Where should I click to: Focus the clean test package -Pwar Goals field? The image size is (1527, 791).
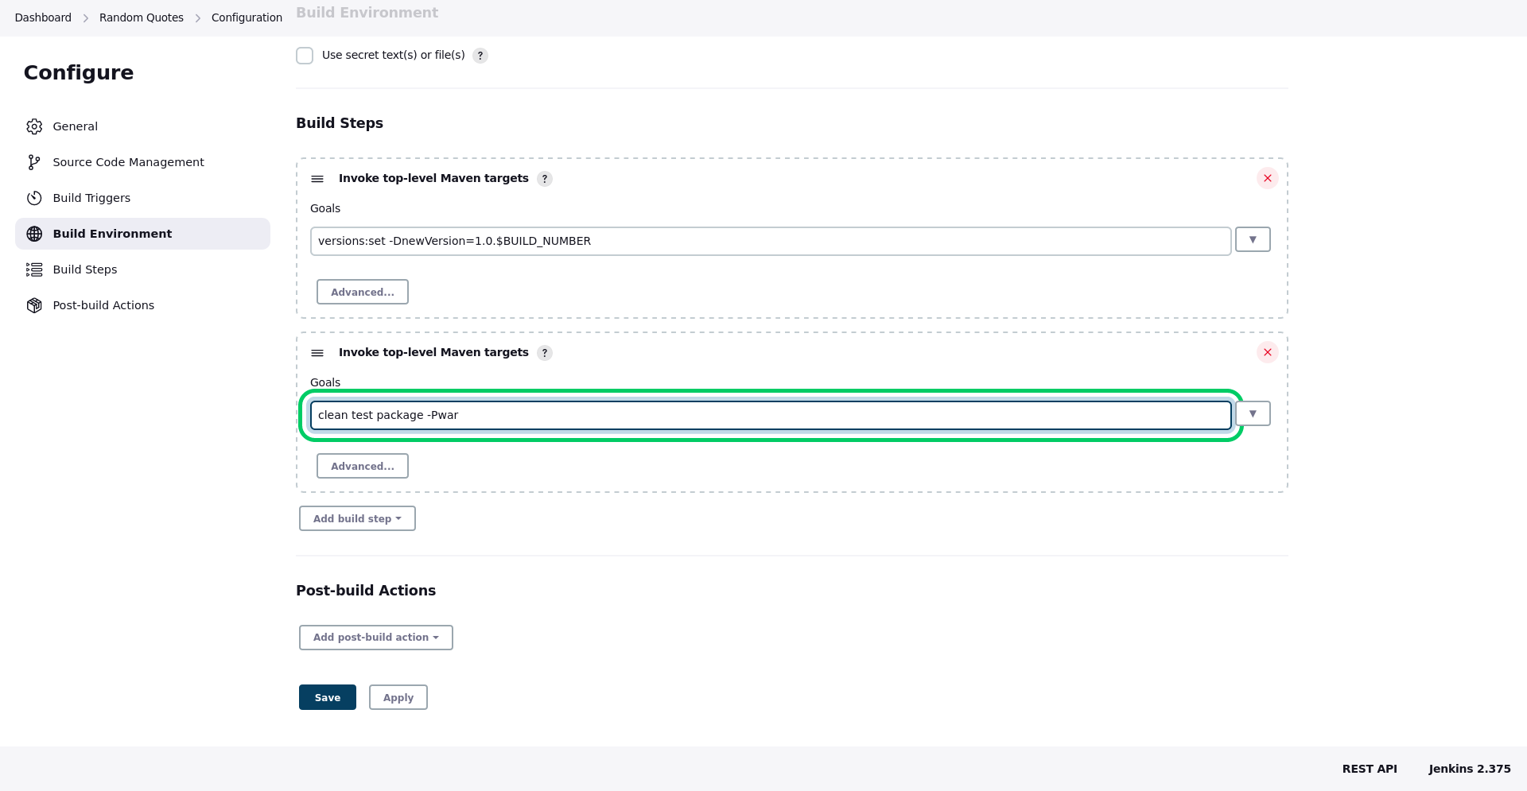click(x=771, y=415)
